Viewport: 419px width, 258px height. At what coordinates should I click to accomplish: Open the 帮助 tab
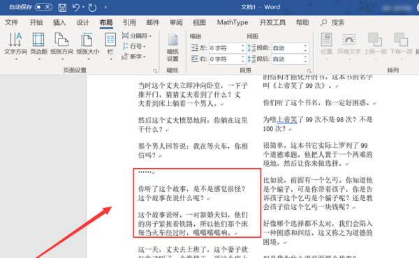pos(302,22)
